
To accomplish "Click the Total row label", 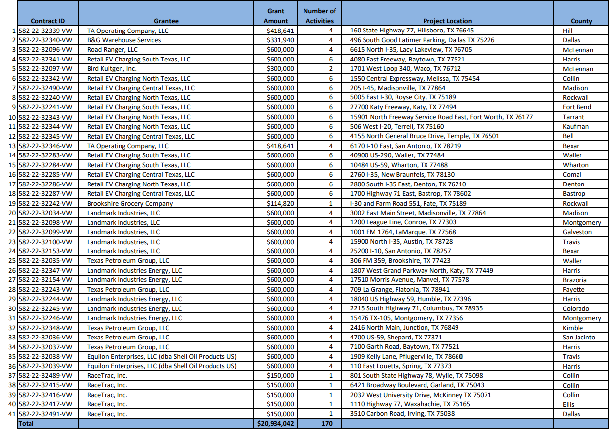I will tap(26, 424).
